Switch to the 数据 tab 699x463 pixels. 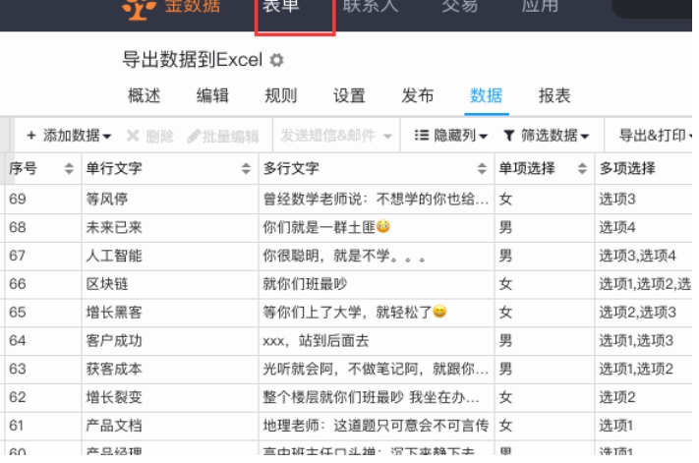[487, 95]
